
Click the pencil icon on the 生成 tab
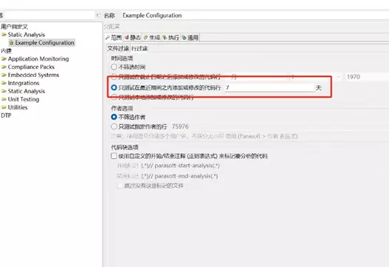click(x=145, y=38)
